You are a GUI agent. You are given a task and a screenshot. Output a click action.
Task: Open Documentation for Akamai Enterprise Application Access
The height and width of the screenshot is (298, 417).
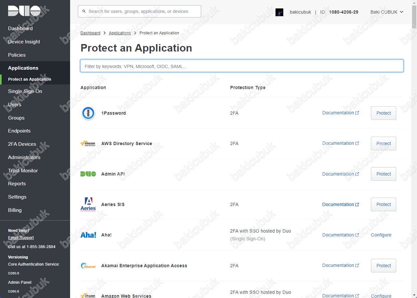pyautogui.click(x=340, y=265)
